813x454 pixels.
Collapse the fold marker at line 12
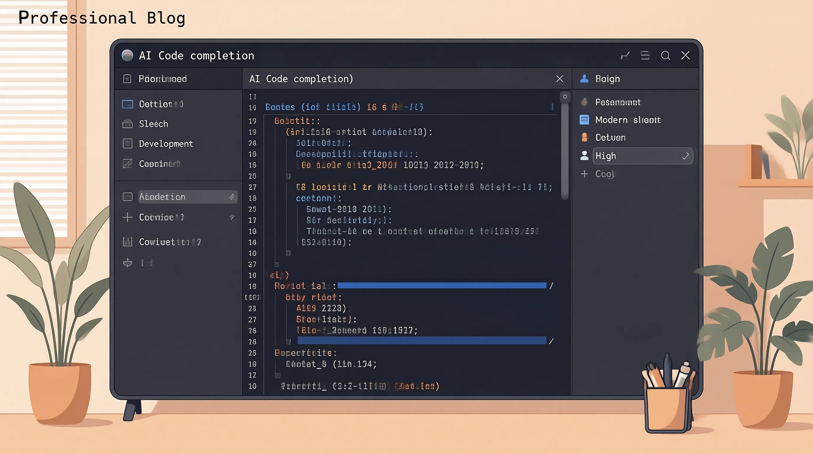pyautogui.click(x=277, y=375)
